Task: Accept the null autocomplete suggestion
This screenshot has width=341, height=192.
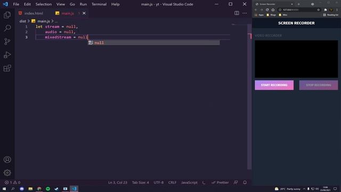Action: coord(154,43)
